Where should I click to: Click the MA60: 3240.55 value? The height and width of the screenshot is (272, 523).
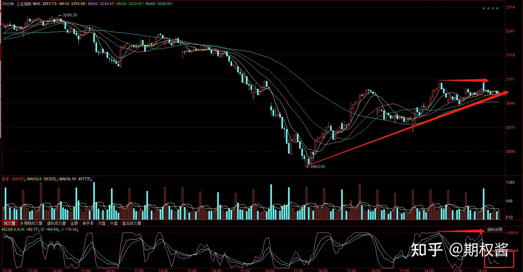tap(159, 4)
